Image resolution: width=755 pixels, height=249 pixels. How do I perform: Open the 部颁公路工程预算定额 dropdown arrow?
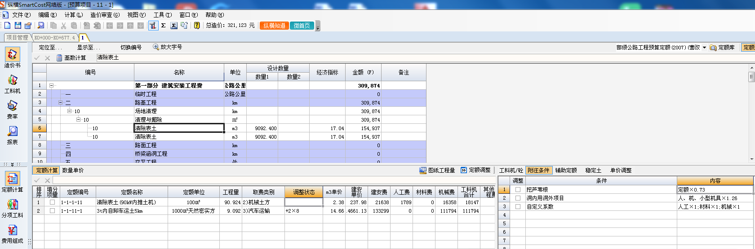click(704, 48)
